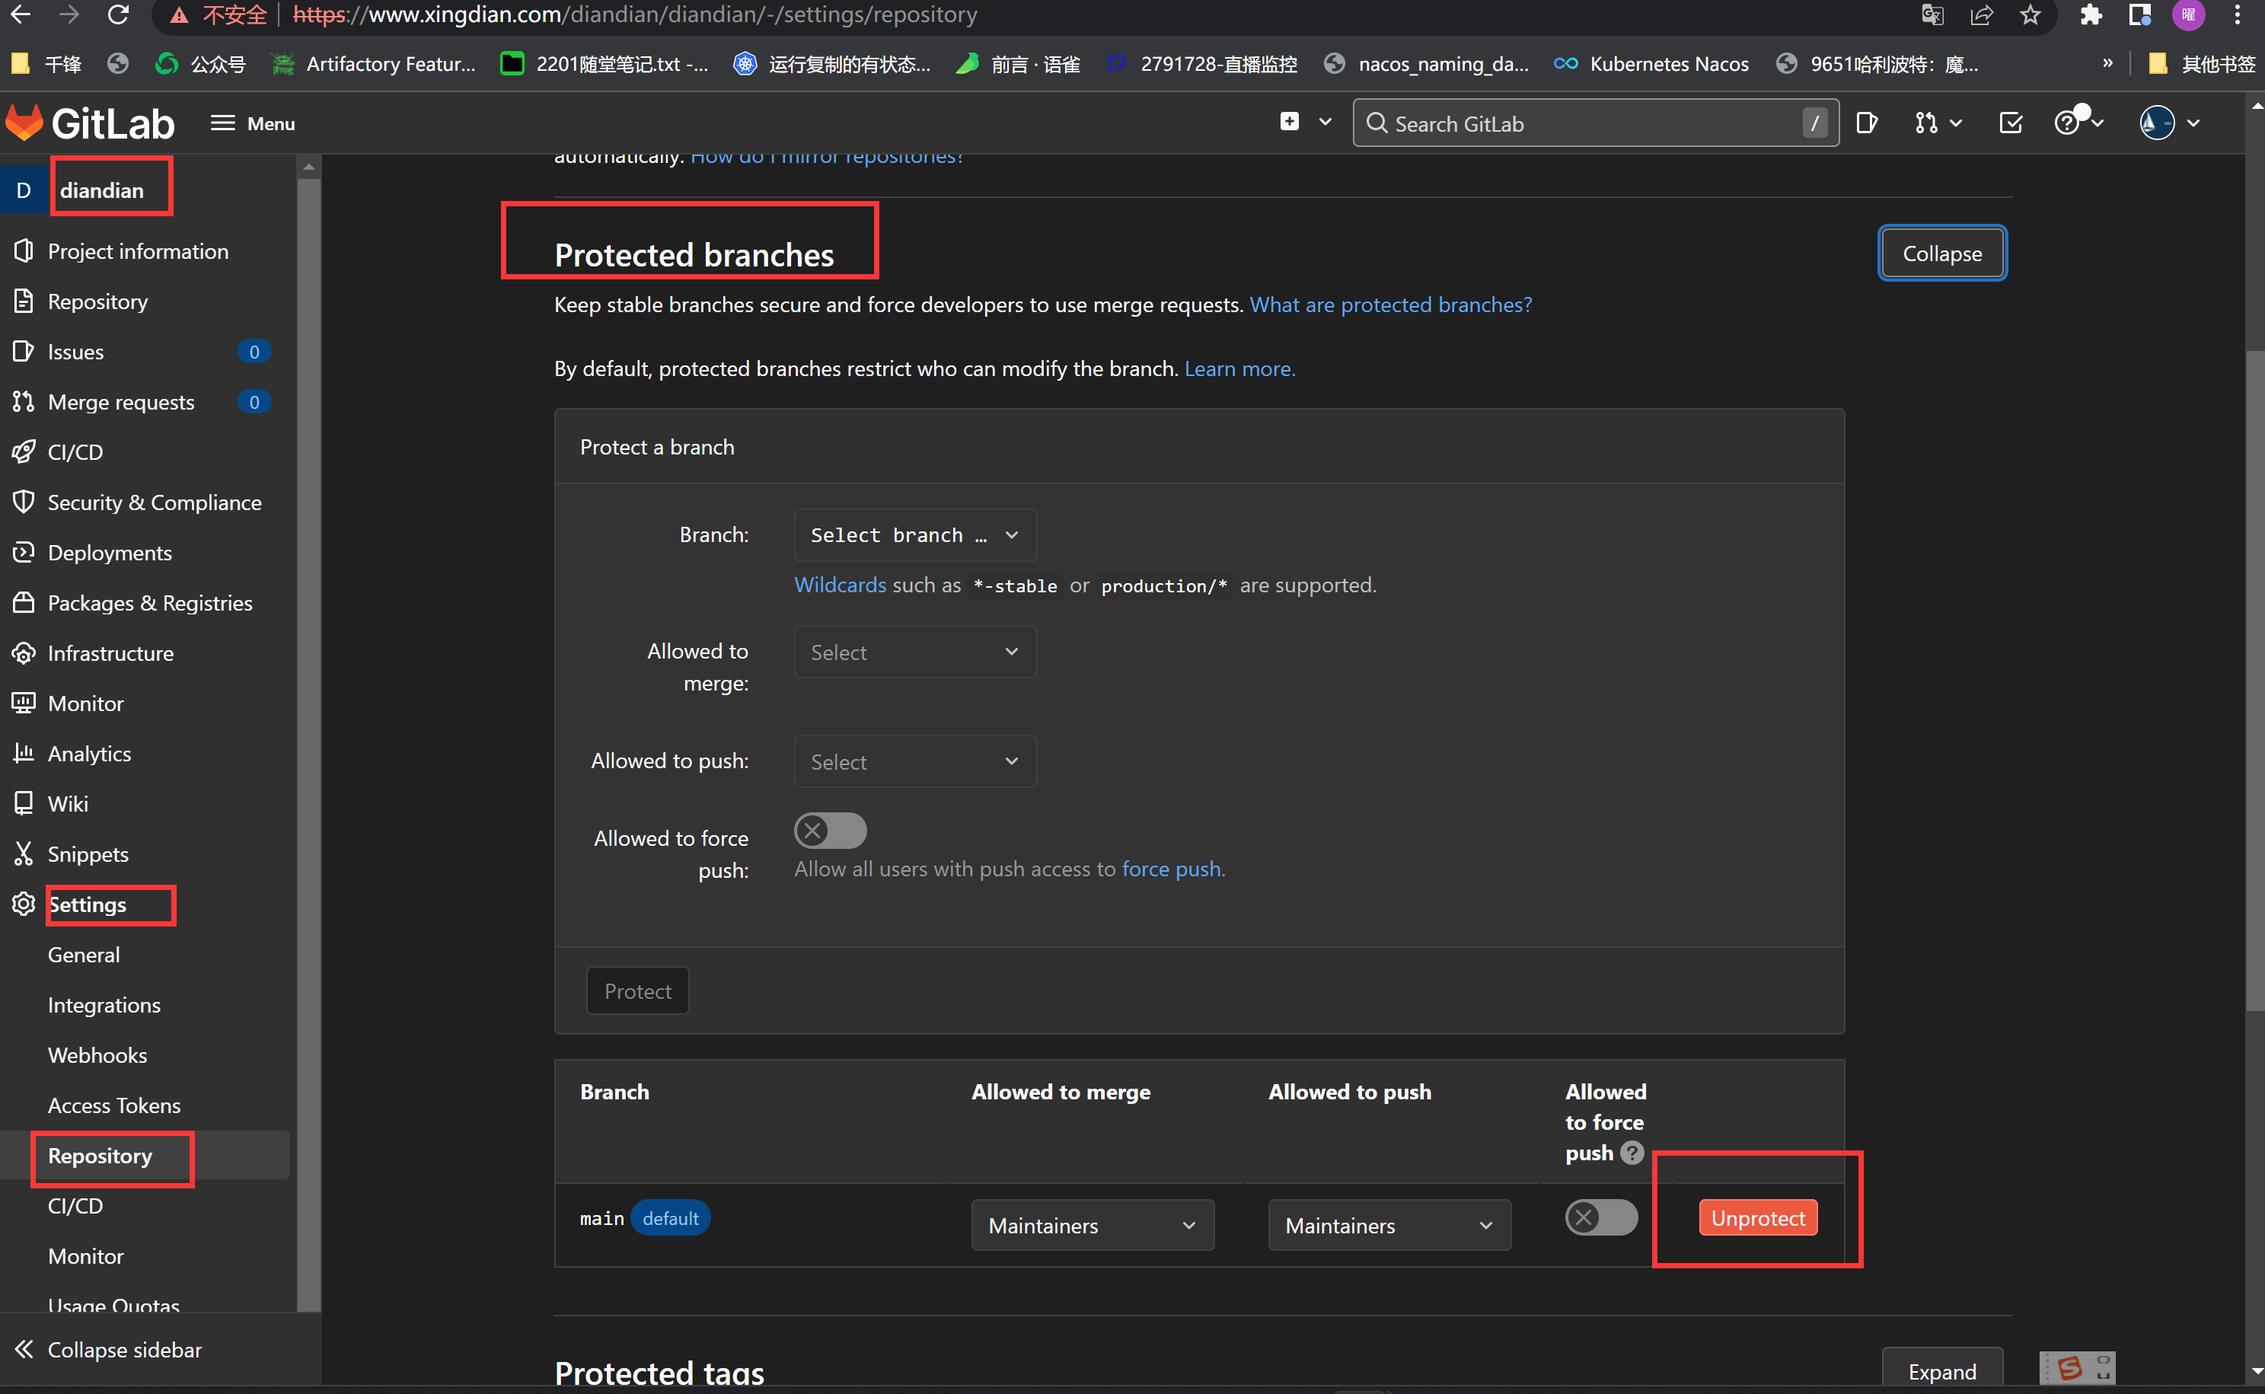Open the 'force push' help link

1171,869
